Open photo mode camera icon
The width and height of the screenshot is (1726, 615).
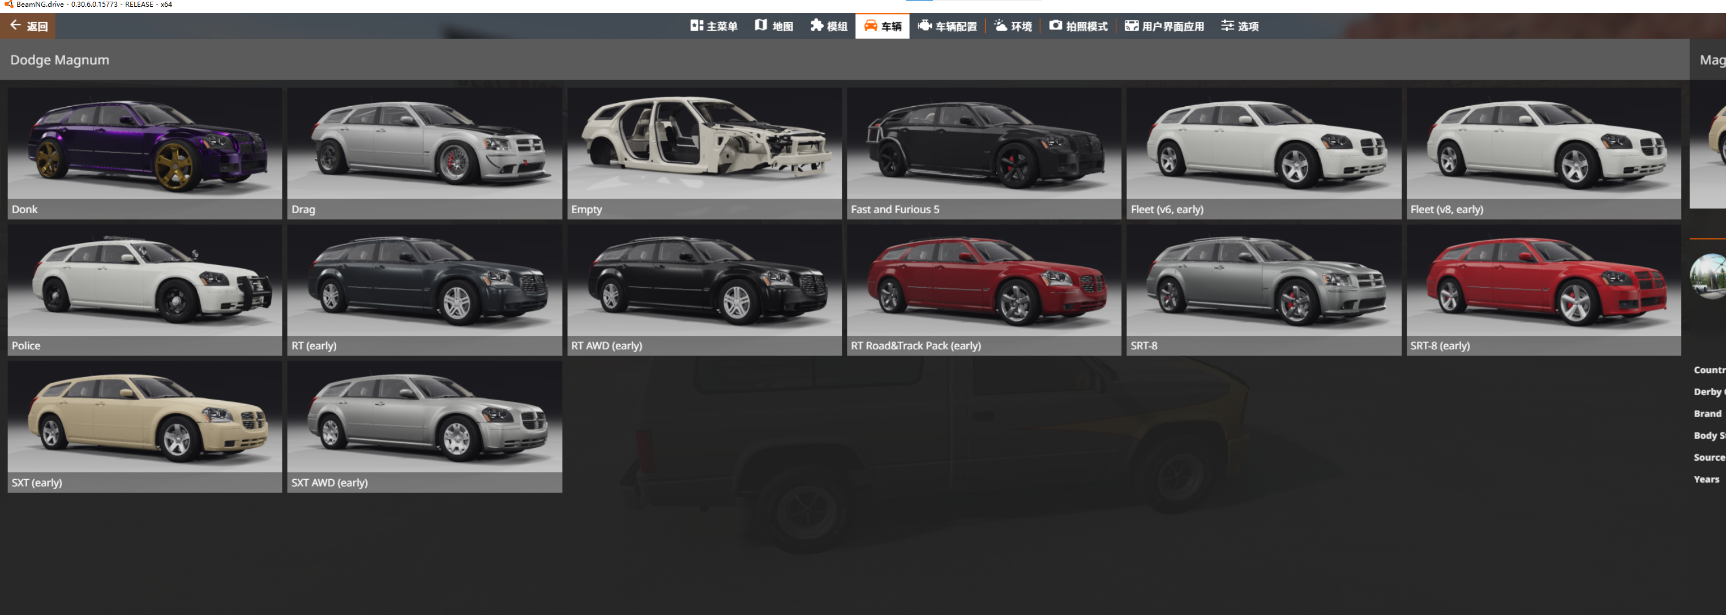1055,25
